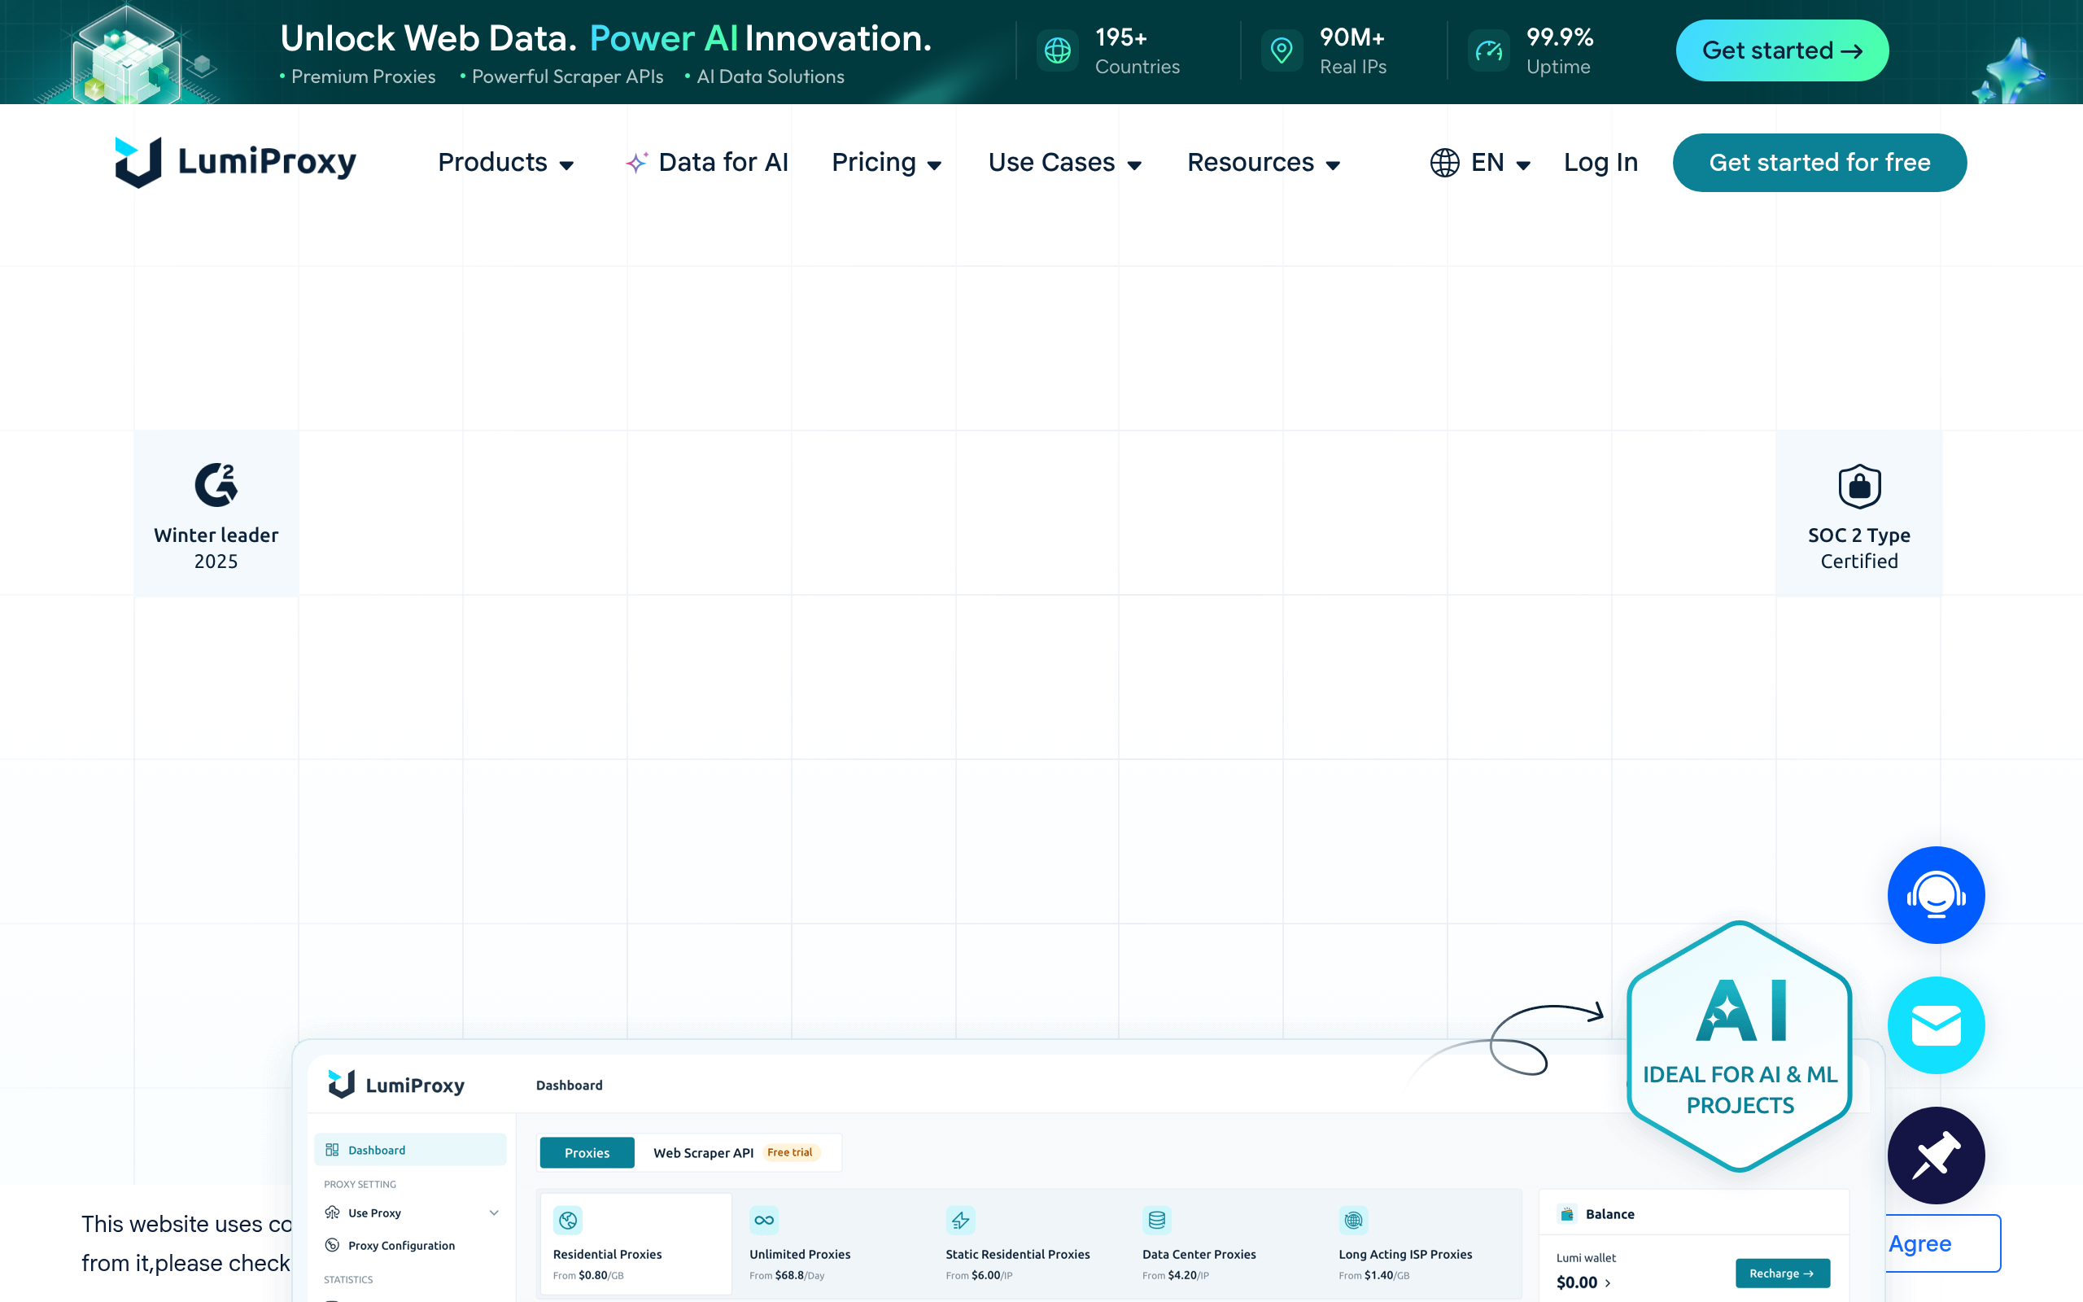Viewport: 2083px width, 1302px height.
Task: Click the Powerful Scraper APIs banner text
Action: (x=567, y=76)
